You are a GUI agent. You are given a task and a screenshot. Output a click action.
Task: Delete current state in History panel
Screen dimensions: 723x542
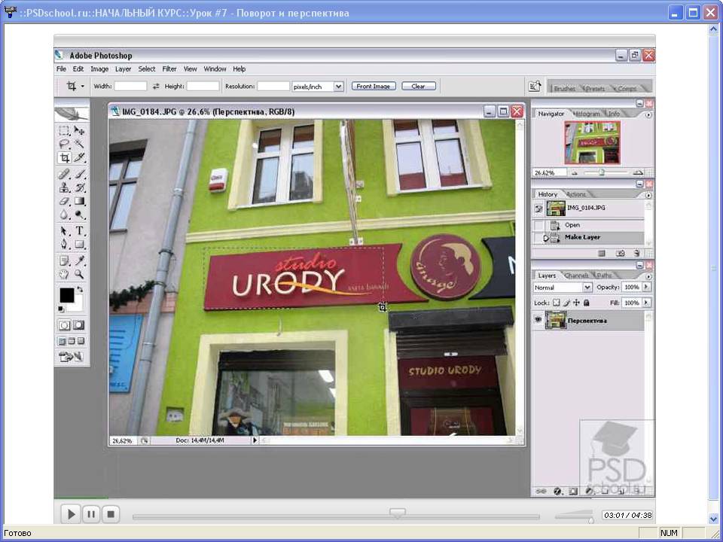pos(636,253)
